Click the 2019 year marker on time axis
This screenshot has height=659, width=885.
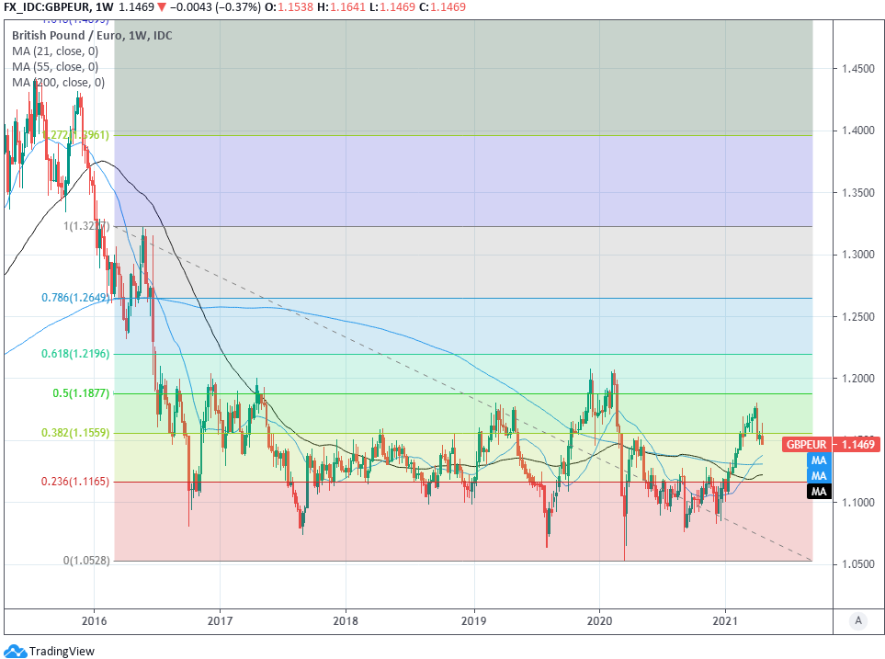[472, 620]
